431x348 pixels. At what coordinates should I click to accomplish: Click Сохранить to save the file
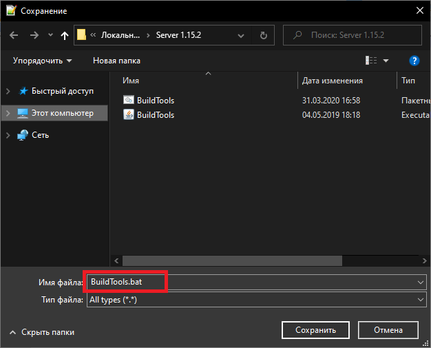pos(315,330)
